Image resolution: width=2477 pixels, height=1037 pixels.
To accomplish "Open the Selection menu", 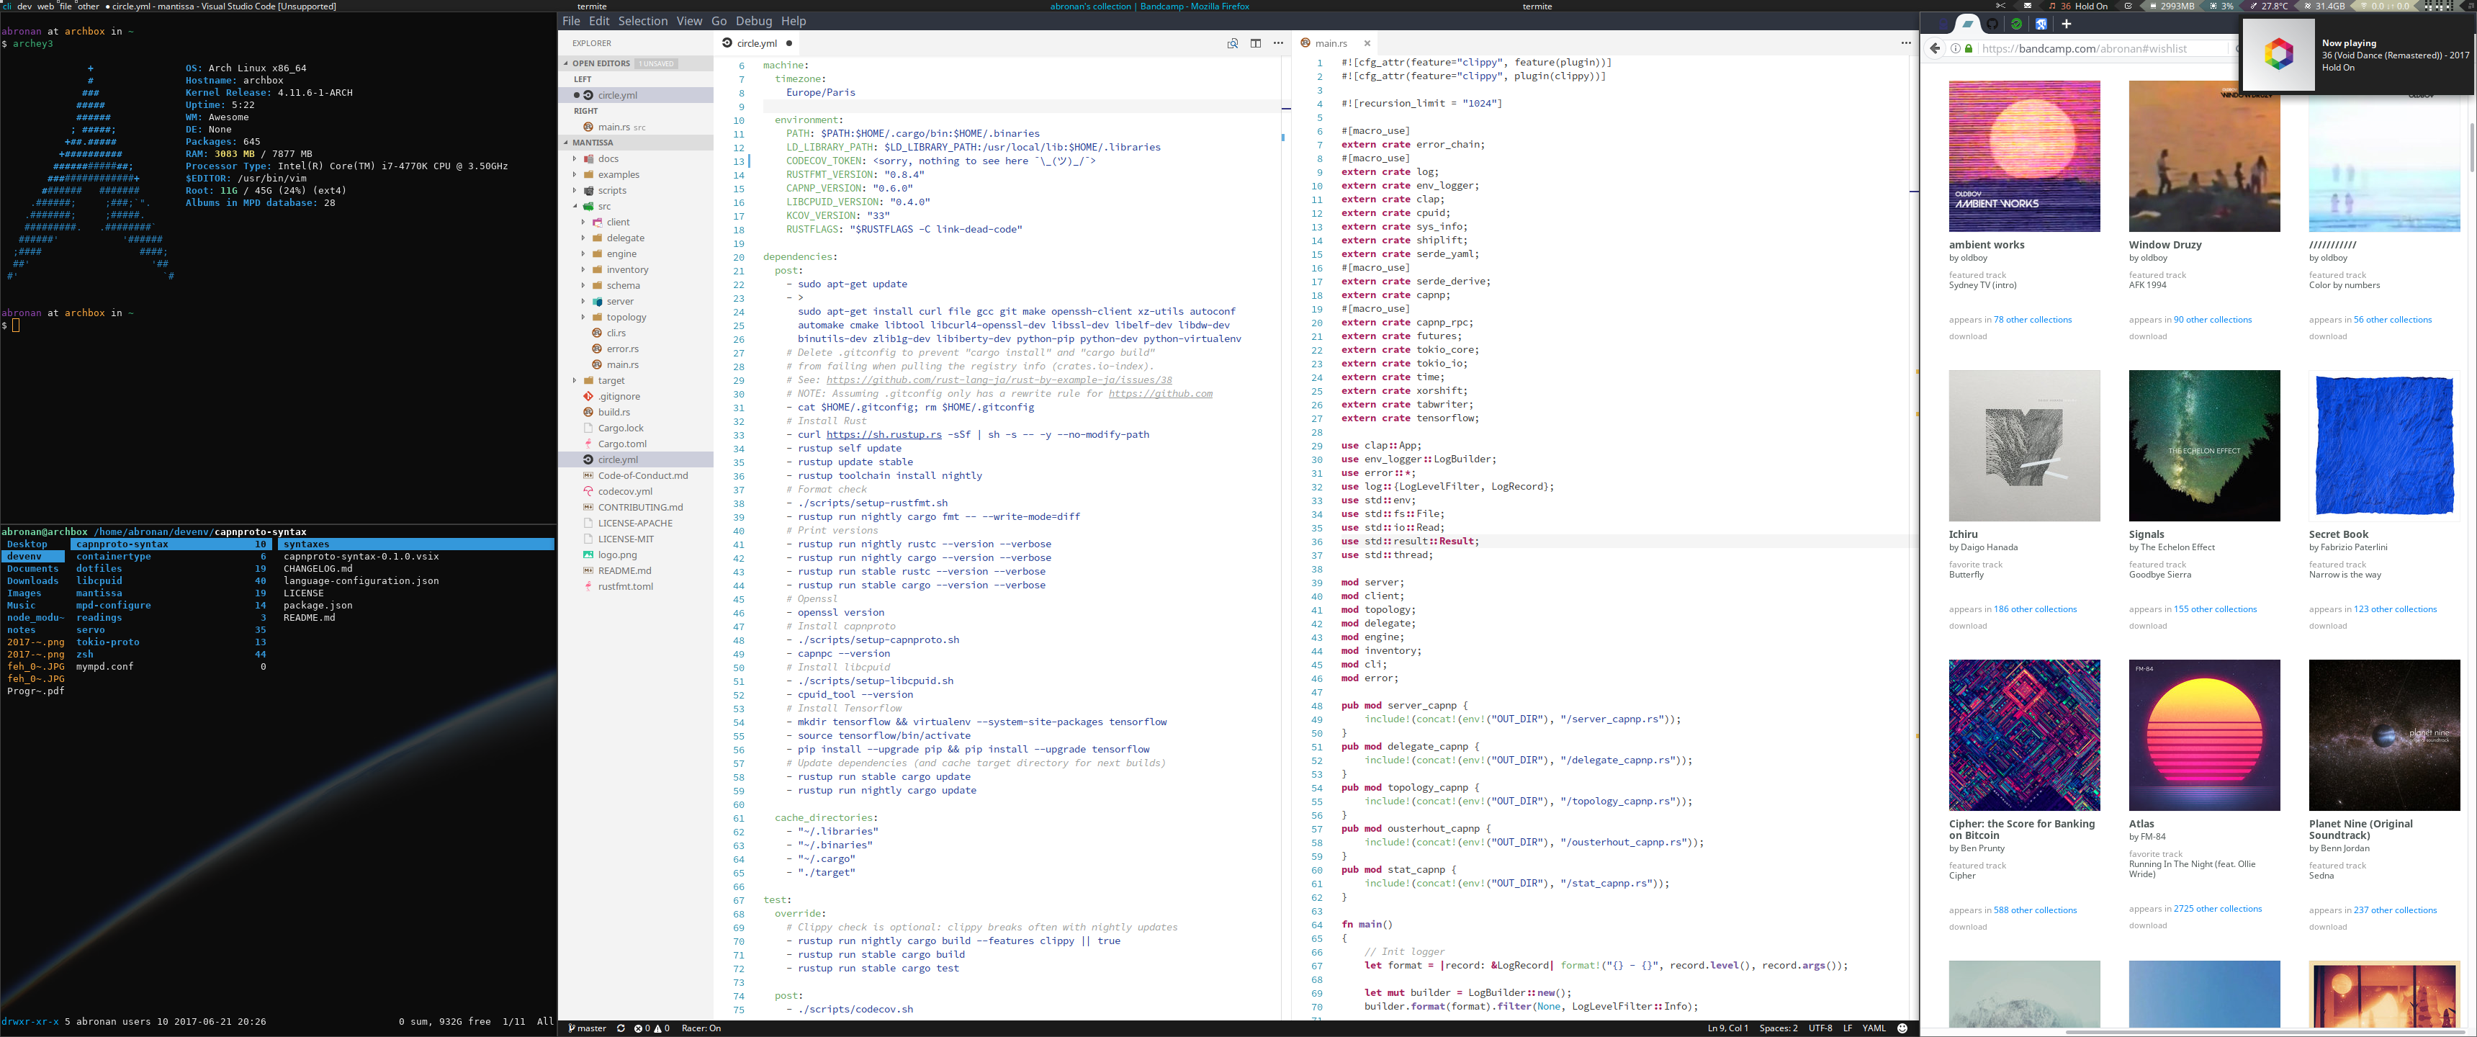I will 642,21.
